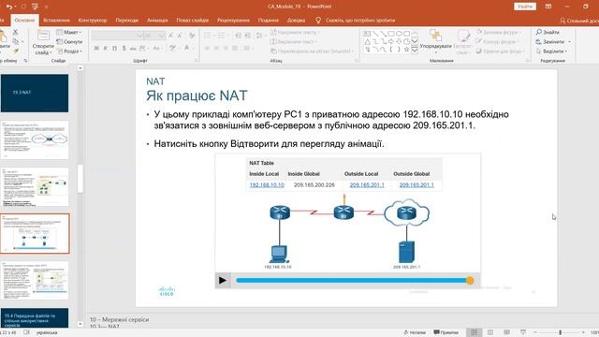Screen dimensions: 599x337
Task: Open the Виділити select dropdown
Action: coord(552,51)
